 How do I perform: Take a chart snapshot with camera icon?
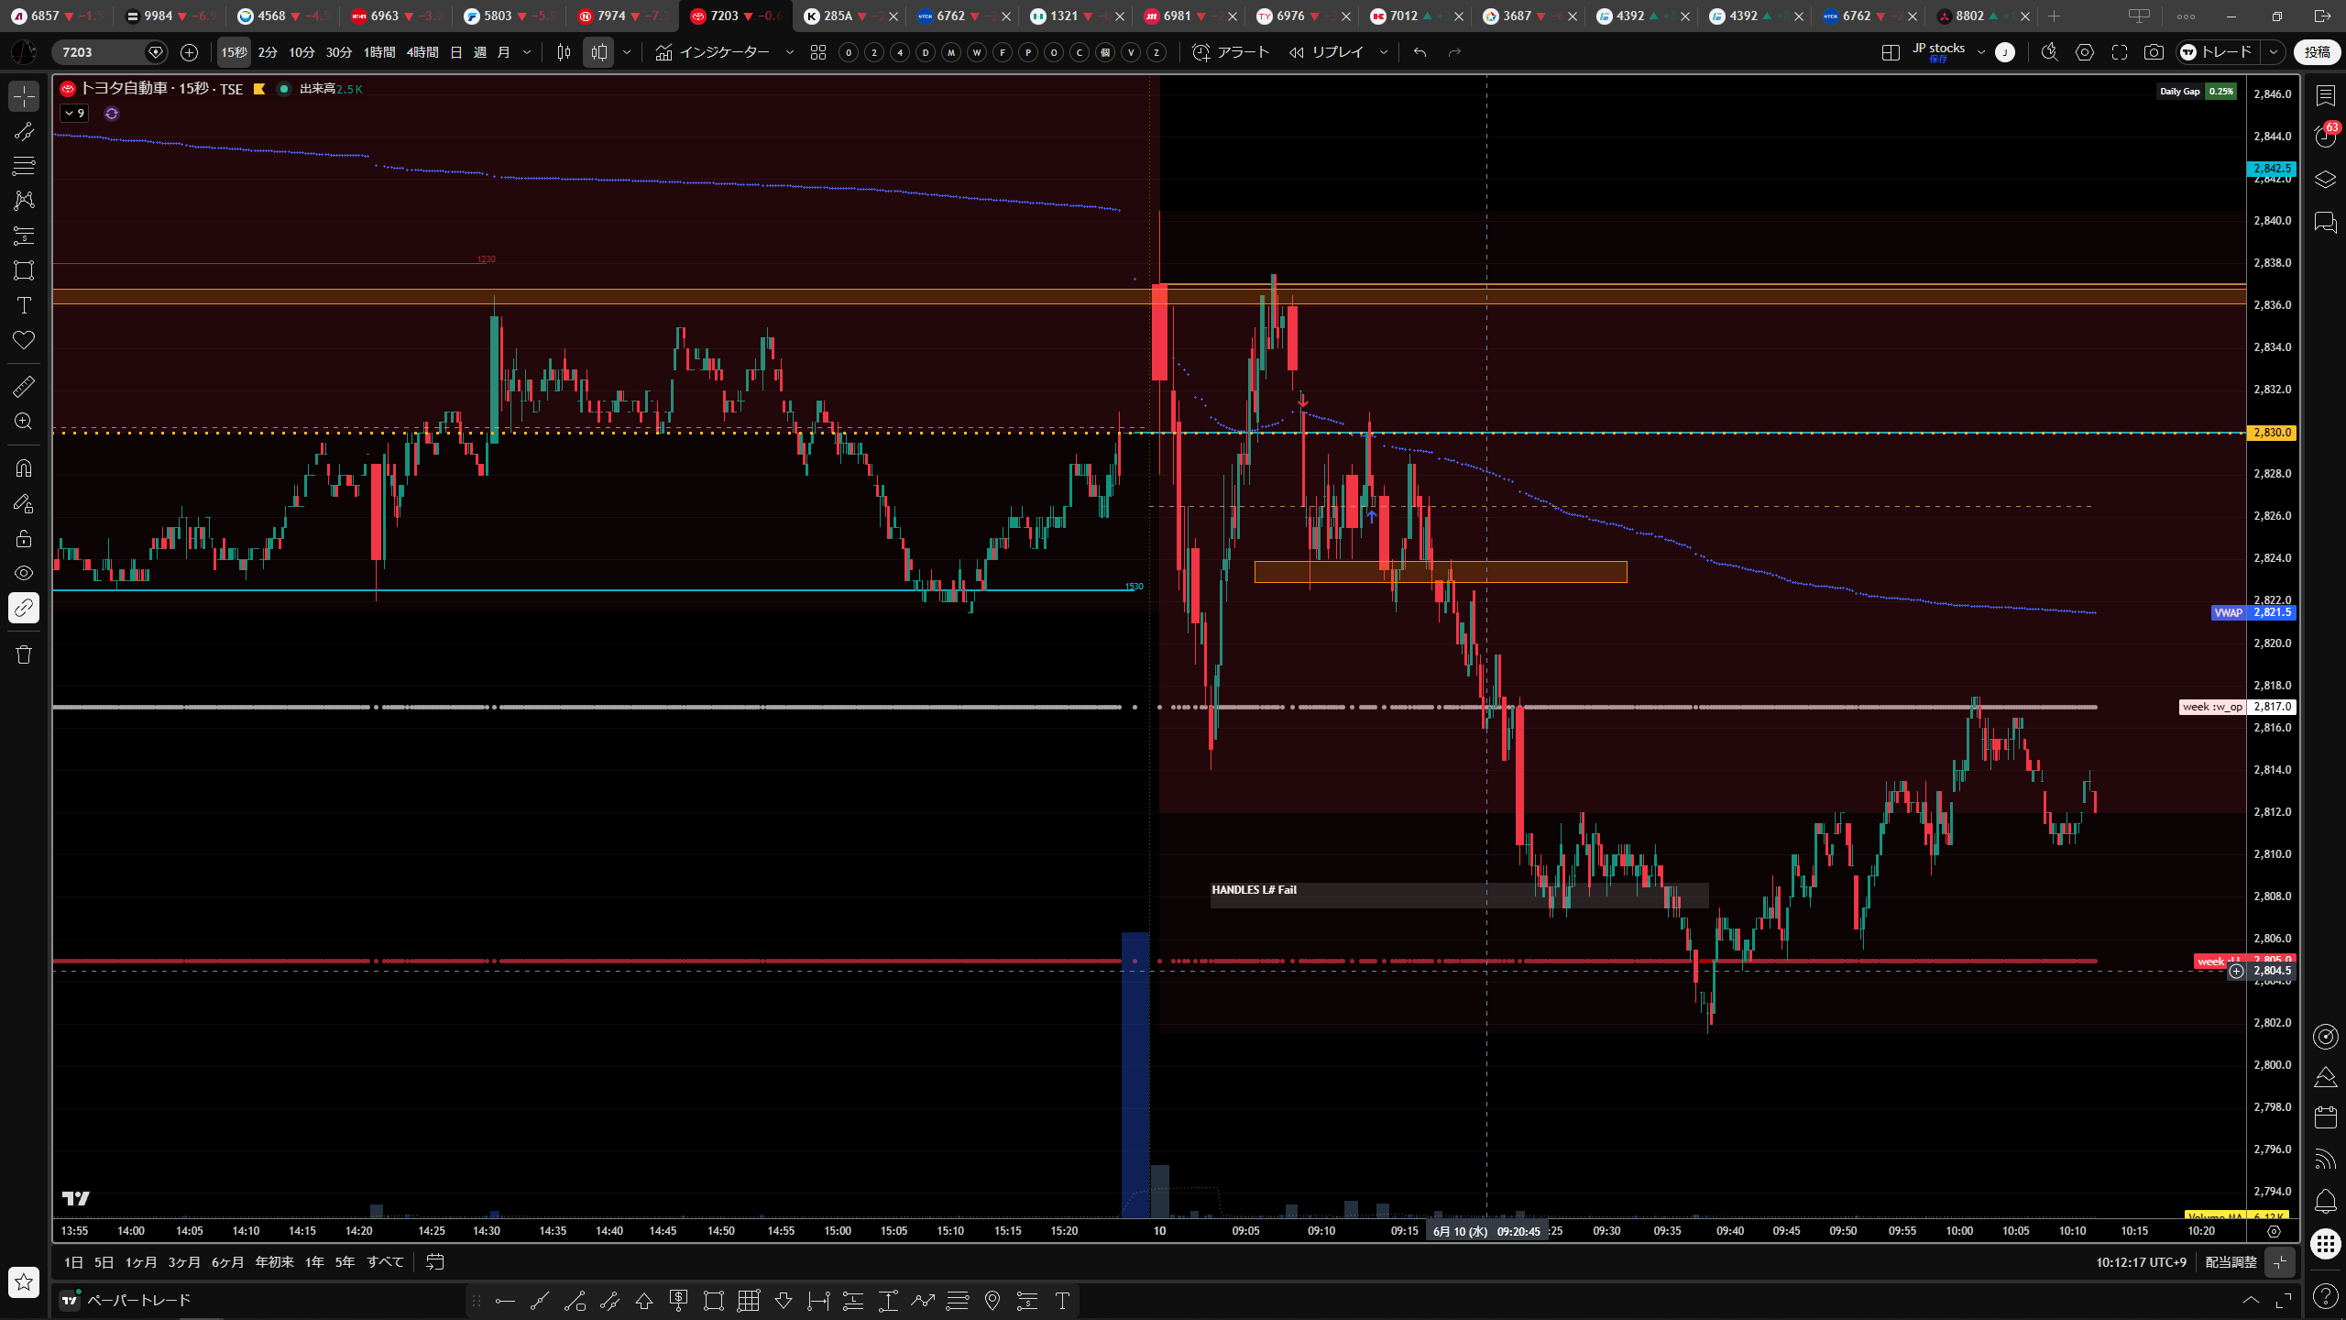point(2154,52)
